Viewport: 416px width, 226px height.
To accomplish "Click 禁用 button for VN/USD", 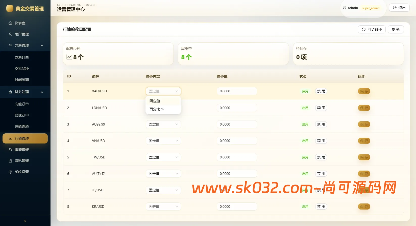I will point(321,141).
